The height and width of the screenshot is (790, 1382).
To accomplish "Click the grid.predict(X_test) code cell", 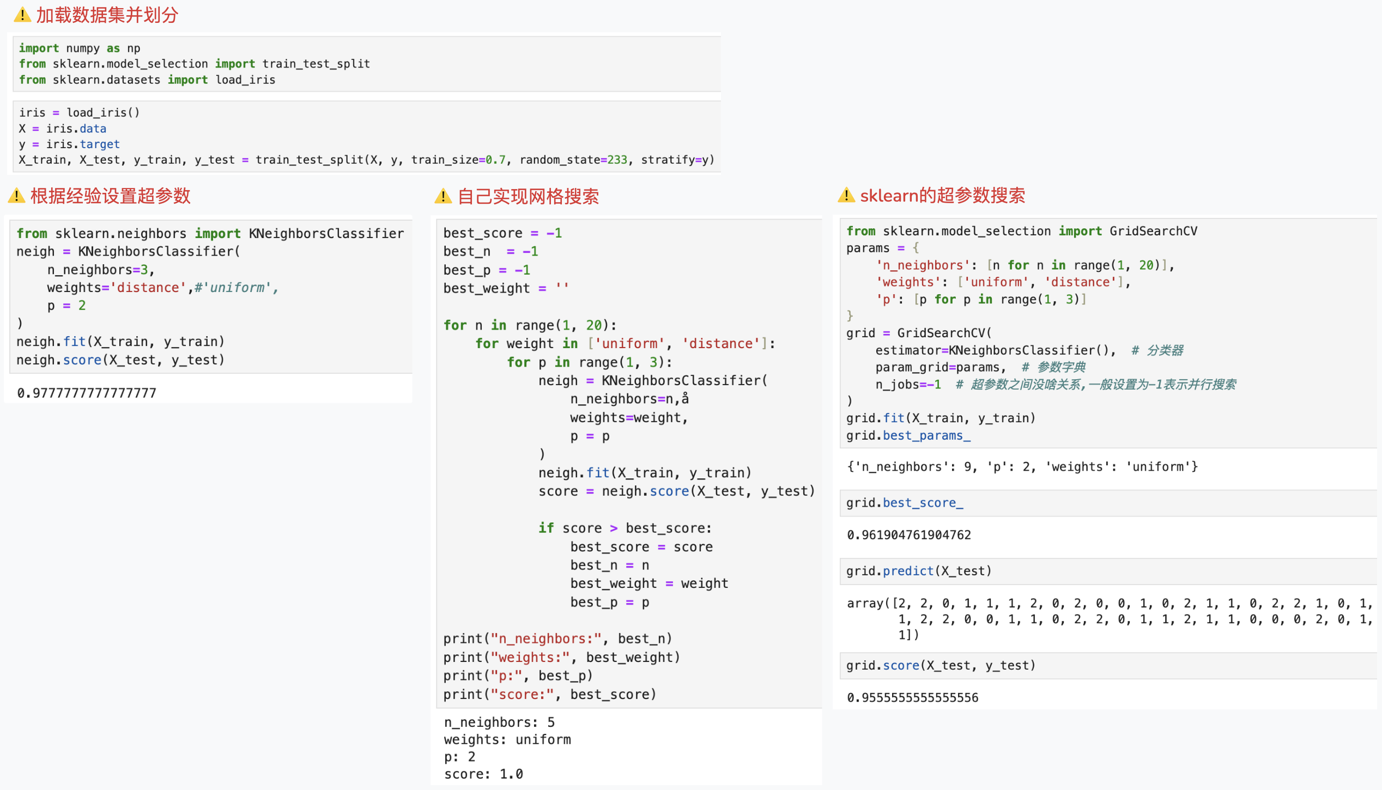I will (x=918, y=571).
